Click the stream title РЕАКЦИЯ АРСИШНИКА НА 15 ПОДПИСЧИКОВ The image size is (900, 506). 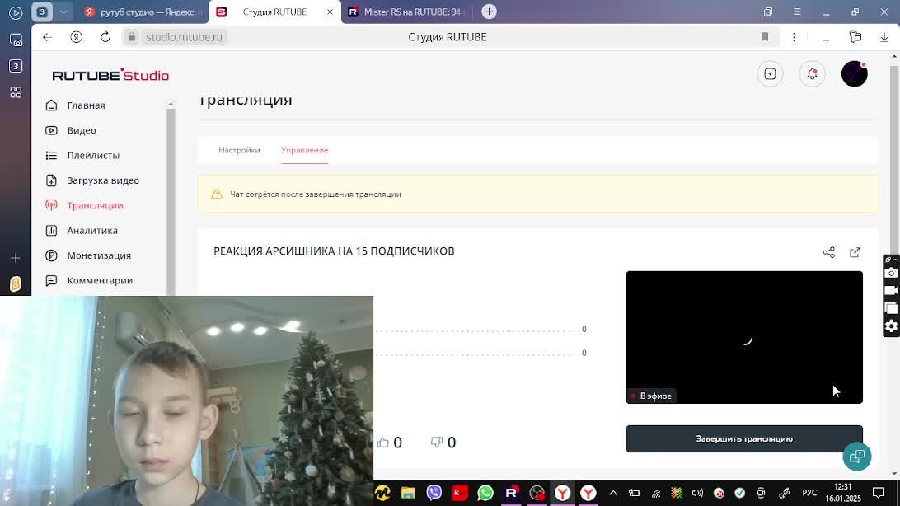pyautogui.click(x=334, y=251)
